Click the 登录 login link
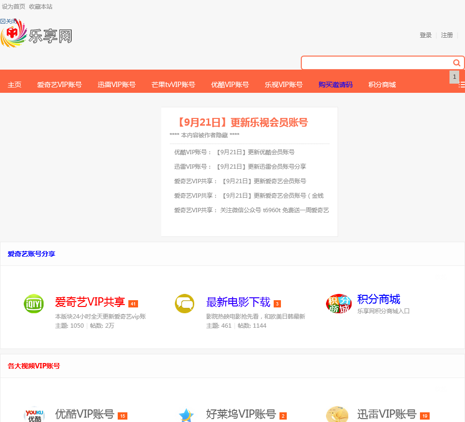This screenshot has width=465, height=422. coord(426,35)
